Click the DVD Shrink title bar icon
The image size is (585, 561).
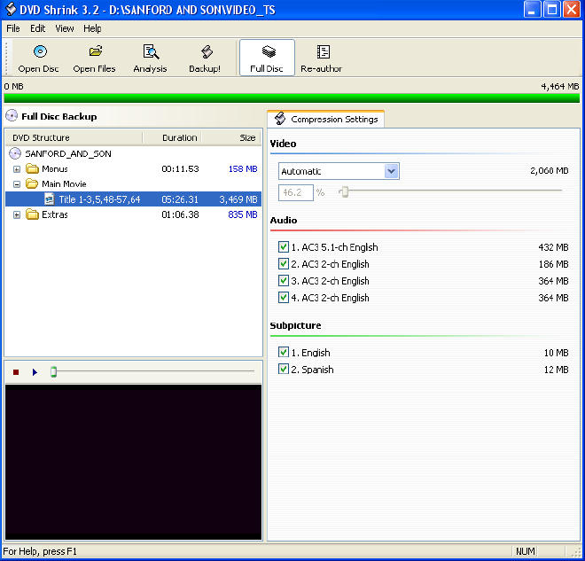[11, 10]
